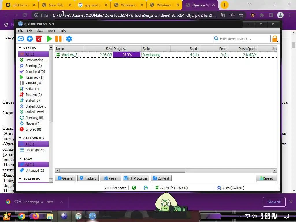Screen dimensions: 296x222
Task: Select the Stalled Downloading filter
Action: pos(34,112)
